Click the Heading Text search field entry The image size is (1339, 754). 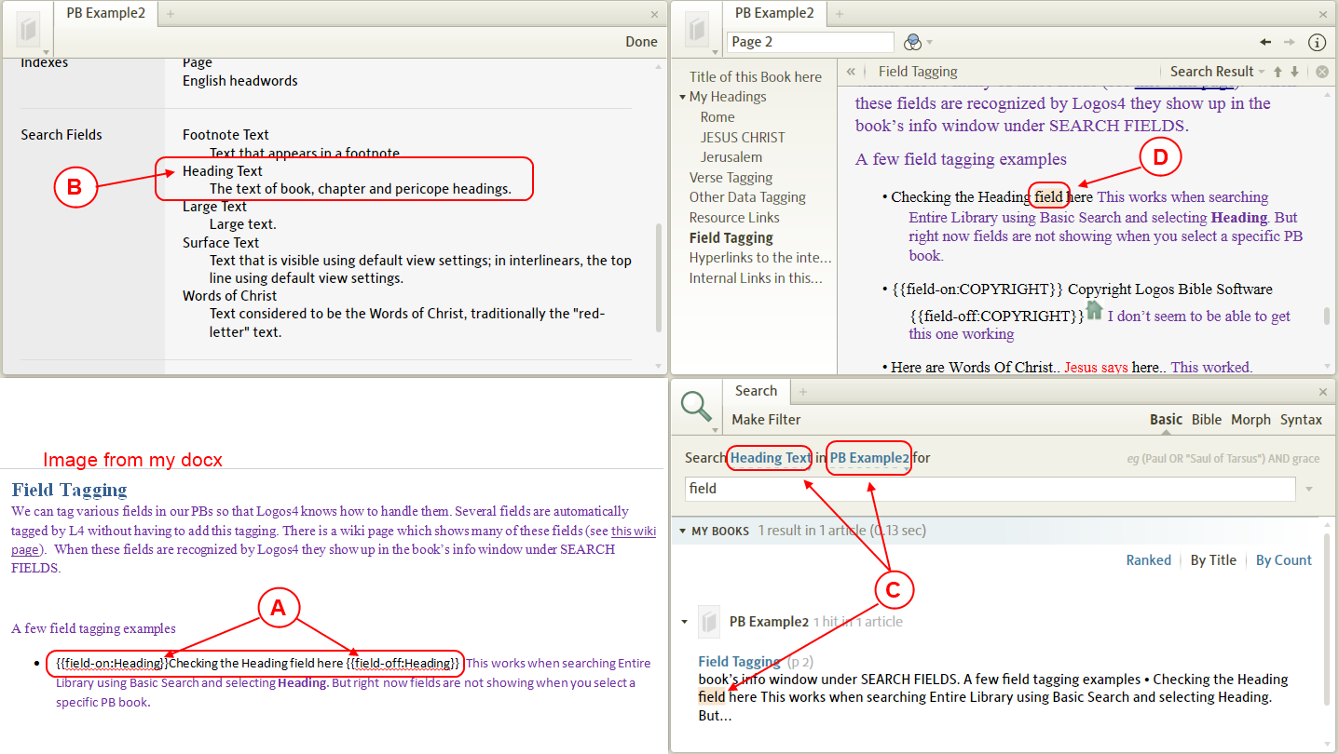point(222,171)
